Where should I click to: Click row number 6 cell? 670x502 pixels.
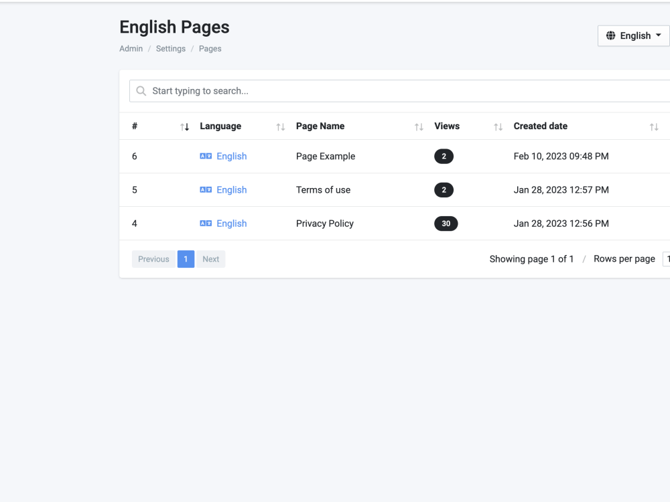click(x=135, y=156)
